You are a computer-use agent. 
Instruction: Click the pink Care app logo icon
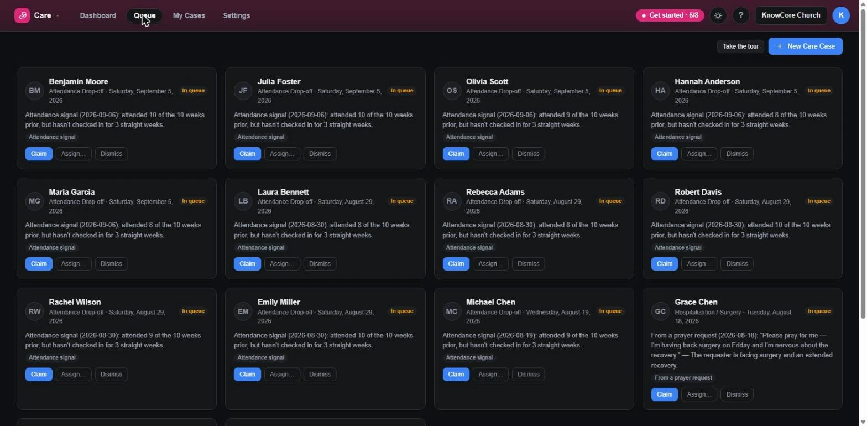(22, 15)
